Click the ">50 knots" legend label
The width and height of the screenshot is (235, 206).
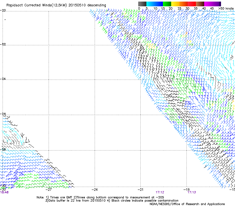[x=226, y=9]
